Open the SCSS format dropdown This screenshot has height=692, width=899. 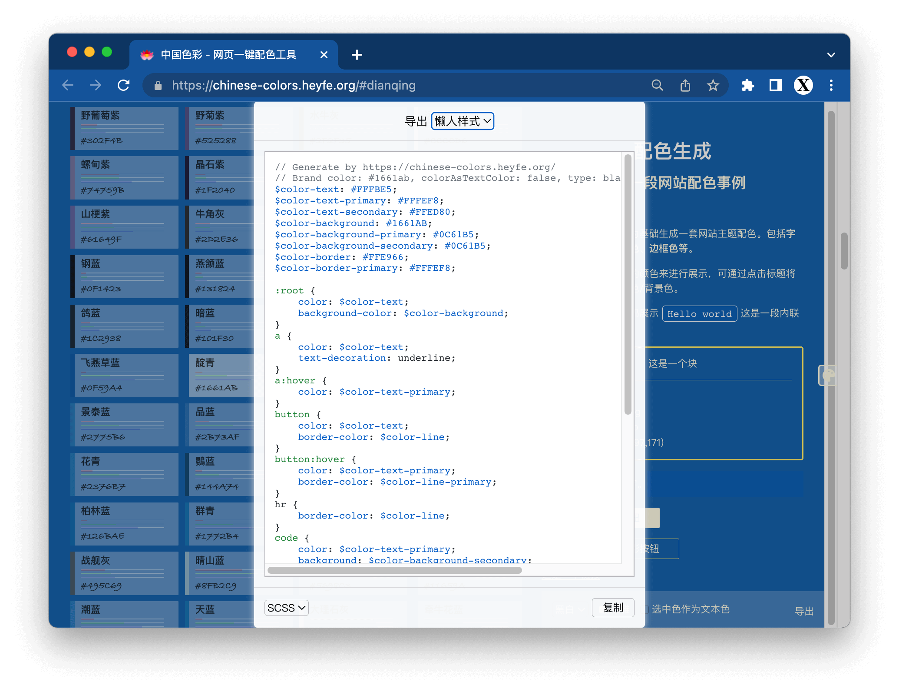click(287, 608)
